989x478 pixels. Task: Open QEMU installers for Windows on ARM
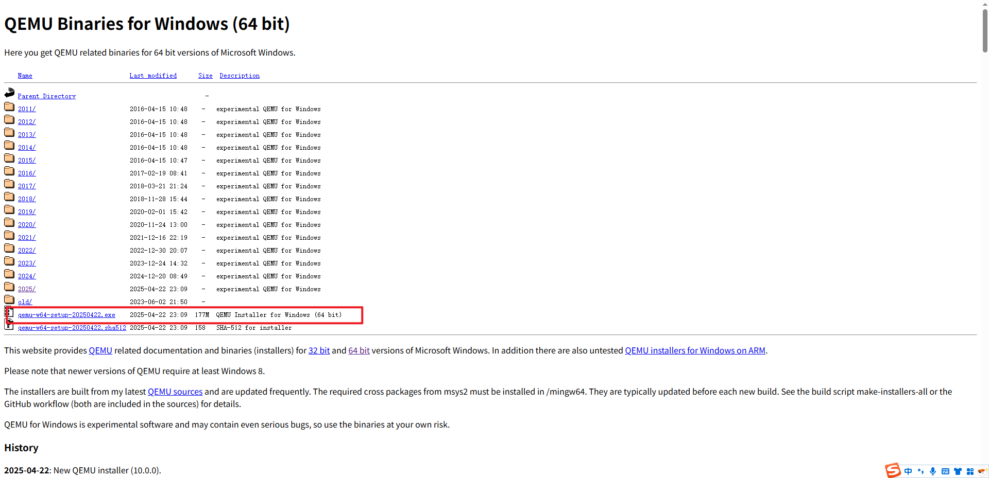pos(695,350)
